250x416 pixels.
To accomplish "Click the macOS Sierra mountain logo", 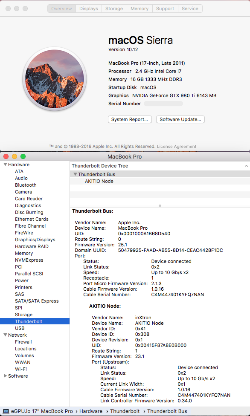I will [55, 79].
